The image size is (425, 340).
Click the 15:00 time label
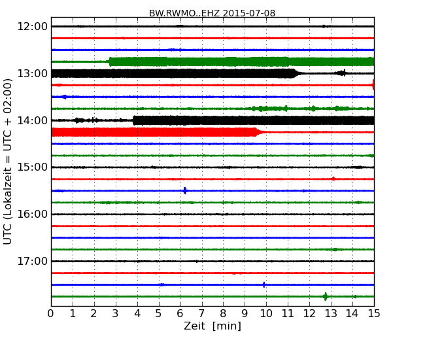32,167
